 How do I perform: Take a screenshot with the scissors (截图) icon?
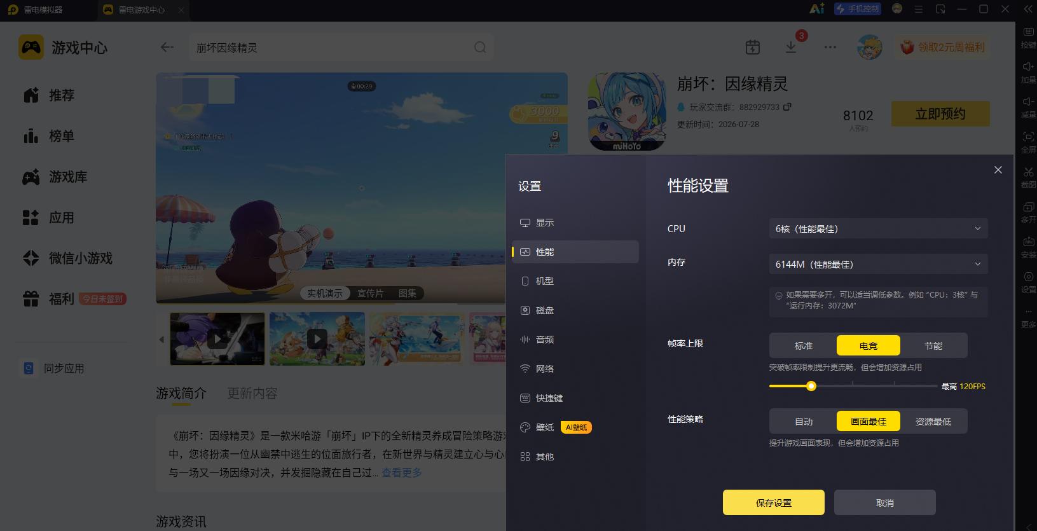(1028, 172)
